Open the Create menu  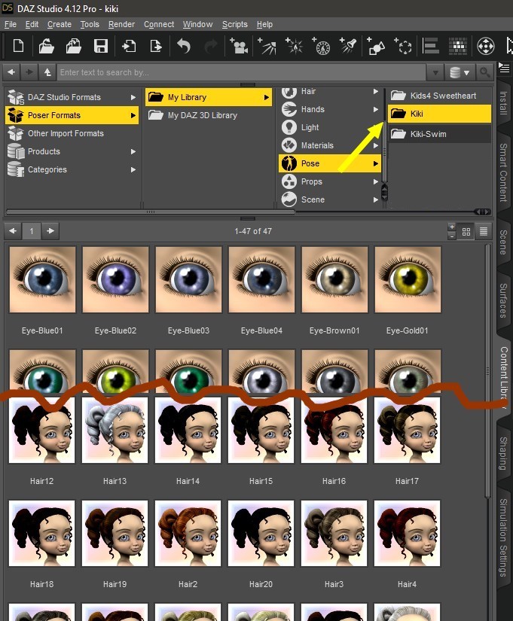(x=60, y=24)
